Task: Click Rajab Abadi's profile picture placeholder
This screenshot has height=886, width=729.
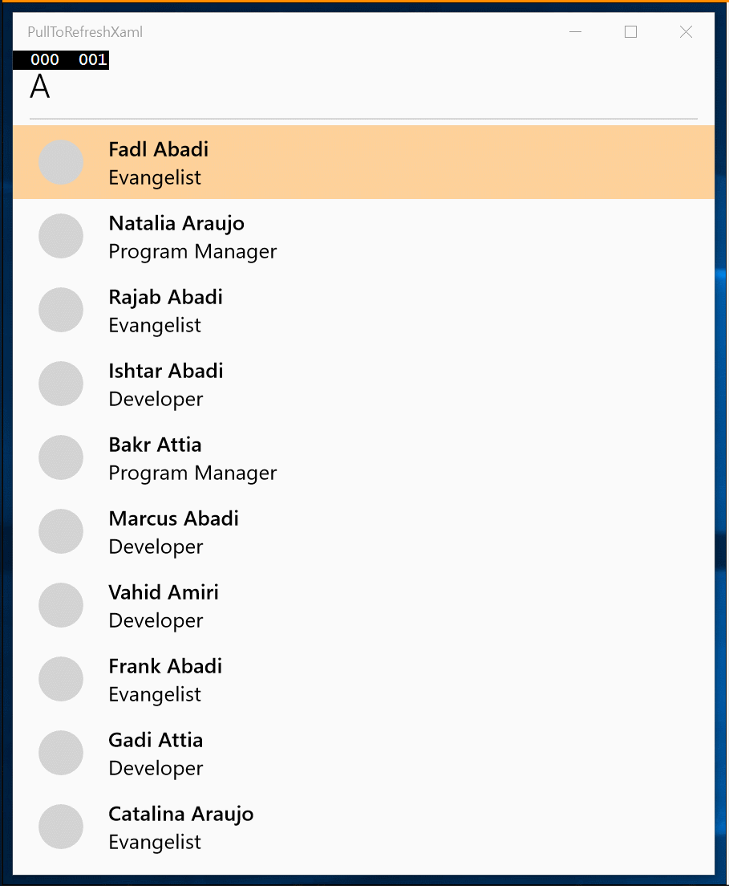Action: [x=61, y=310]
